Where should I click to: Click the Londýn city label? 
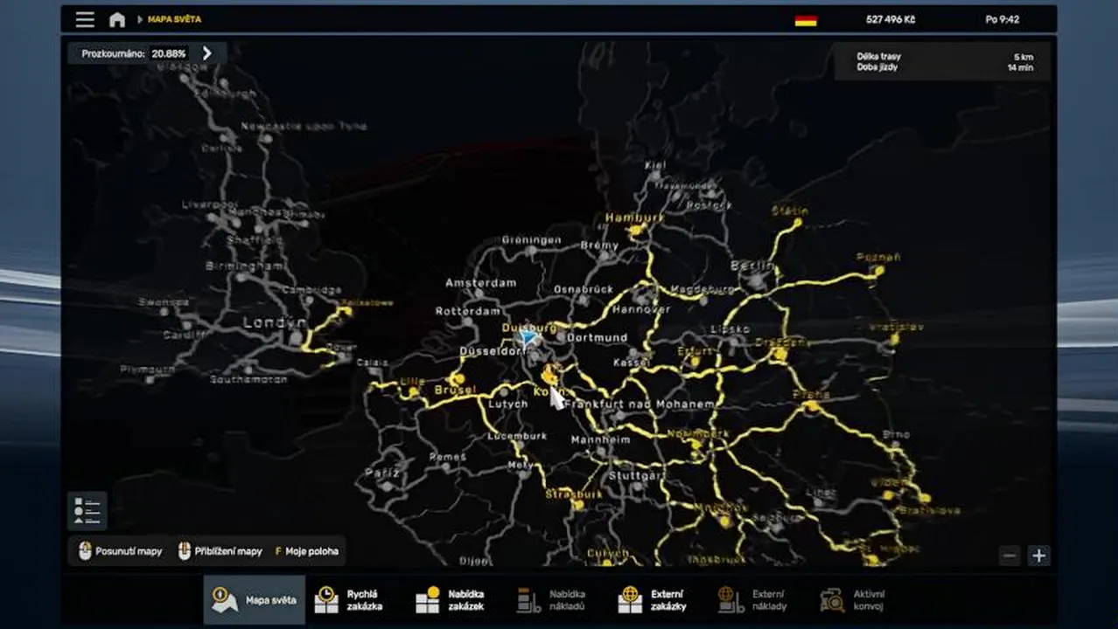275,322
